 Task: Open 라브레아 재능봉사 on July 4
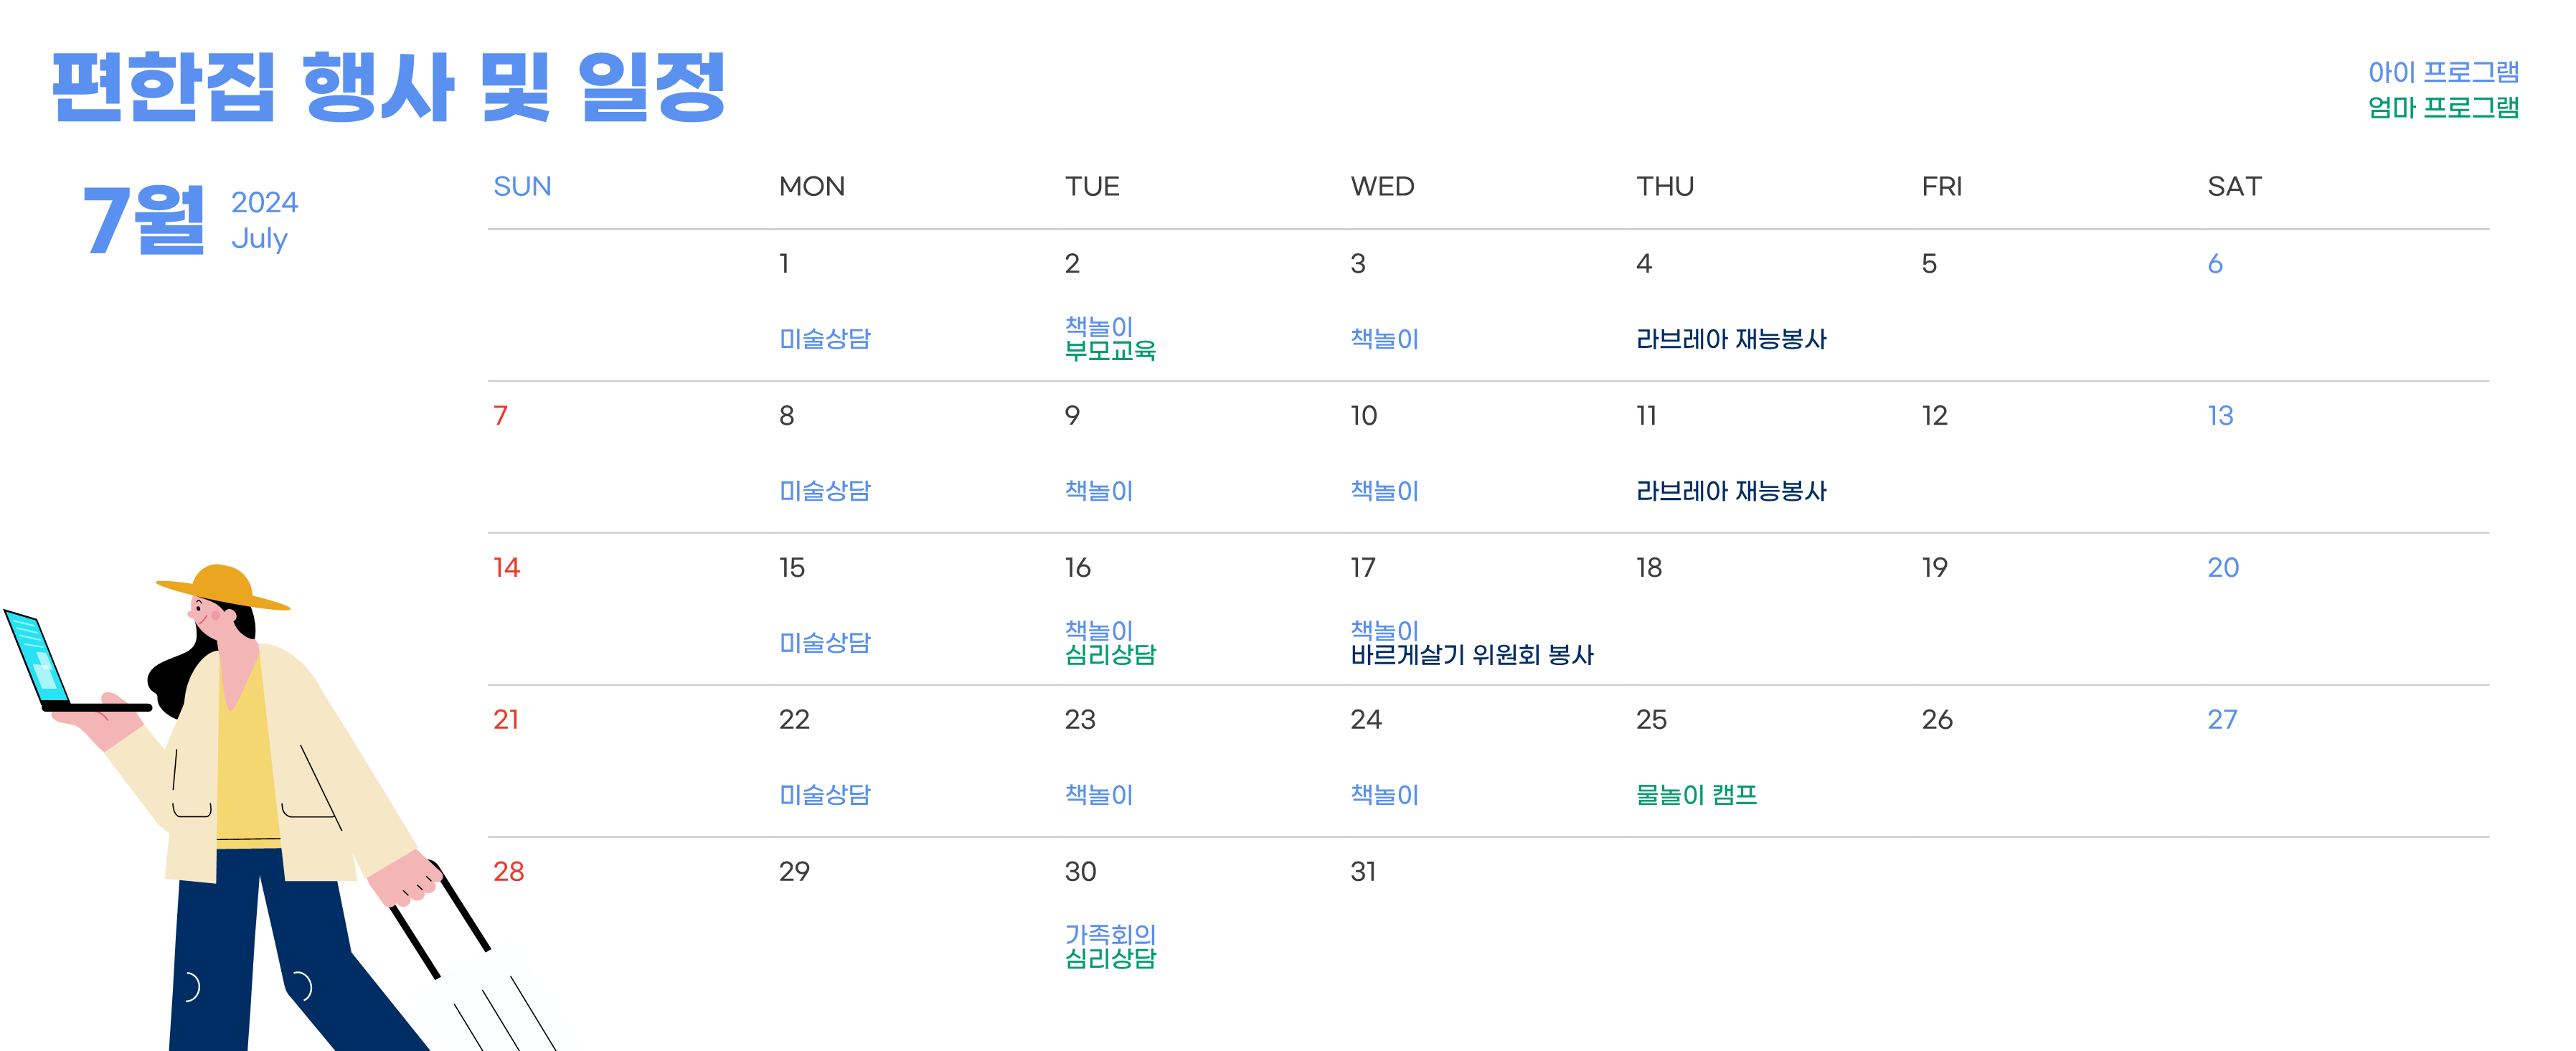click(1731, 339)
